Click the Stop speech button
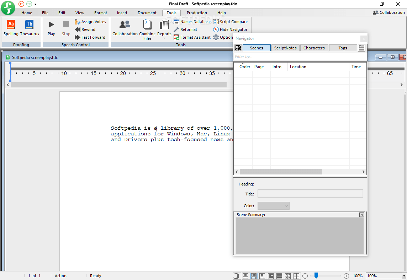This screenshot has height=280, width=407. (66, 28)
